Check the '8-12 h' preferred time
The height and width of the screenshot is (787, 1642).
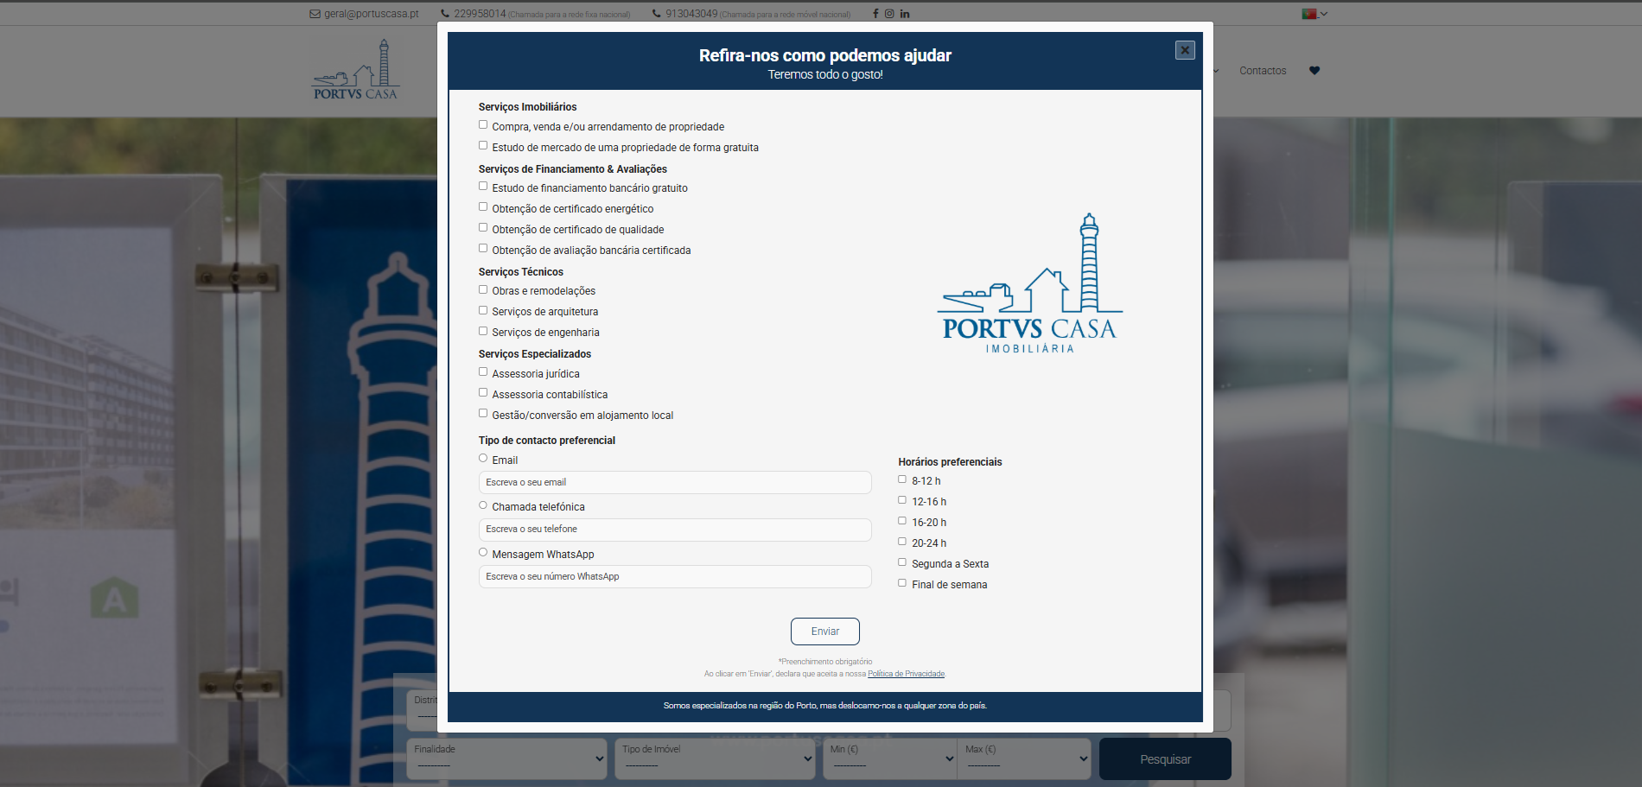(x=901, y=478)
